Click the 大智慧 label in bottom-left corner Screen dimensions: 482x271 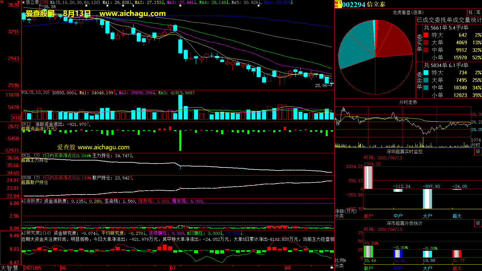pyautogui.click(x=10, y=268)
